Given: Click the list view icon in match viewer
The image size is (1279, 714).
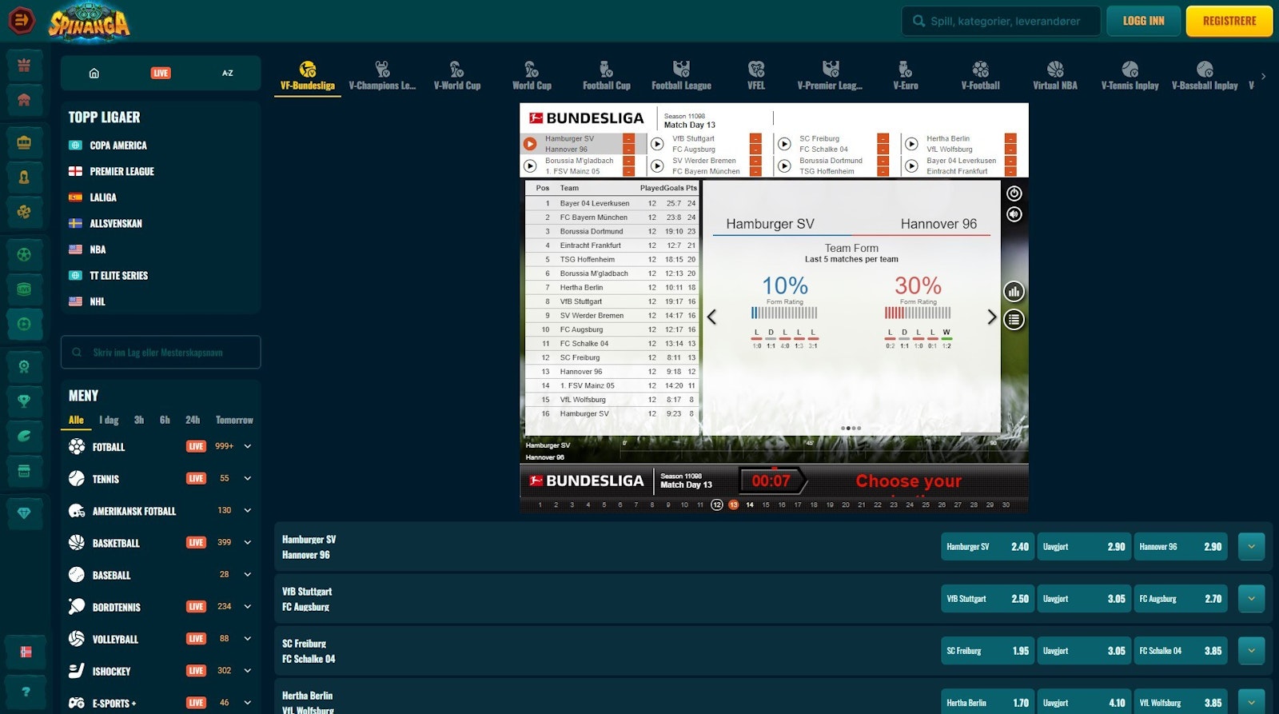Looking at the screenshot, I should 1014,320.
